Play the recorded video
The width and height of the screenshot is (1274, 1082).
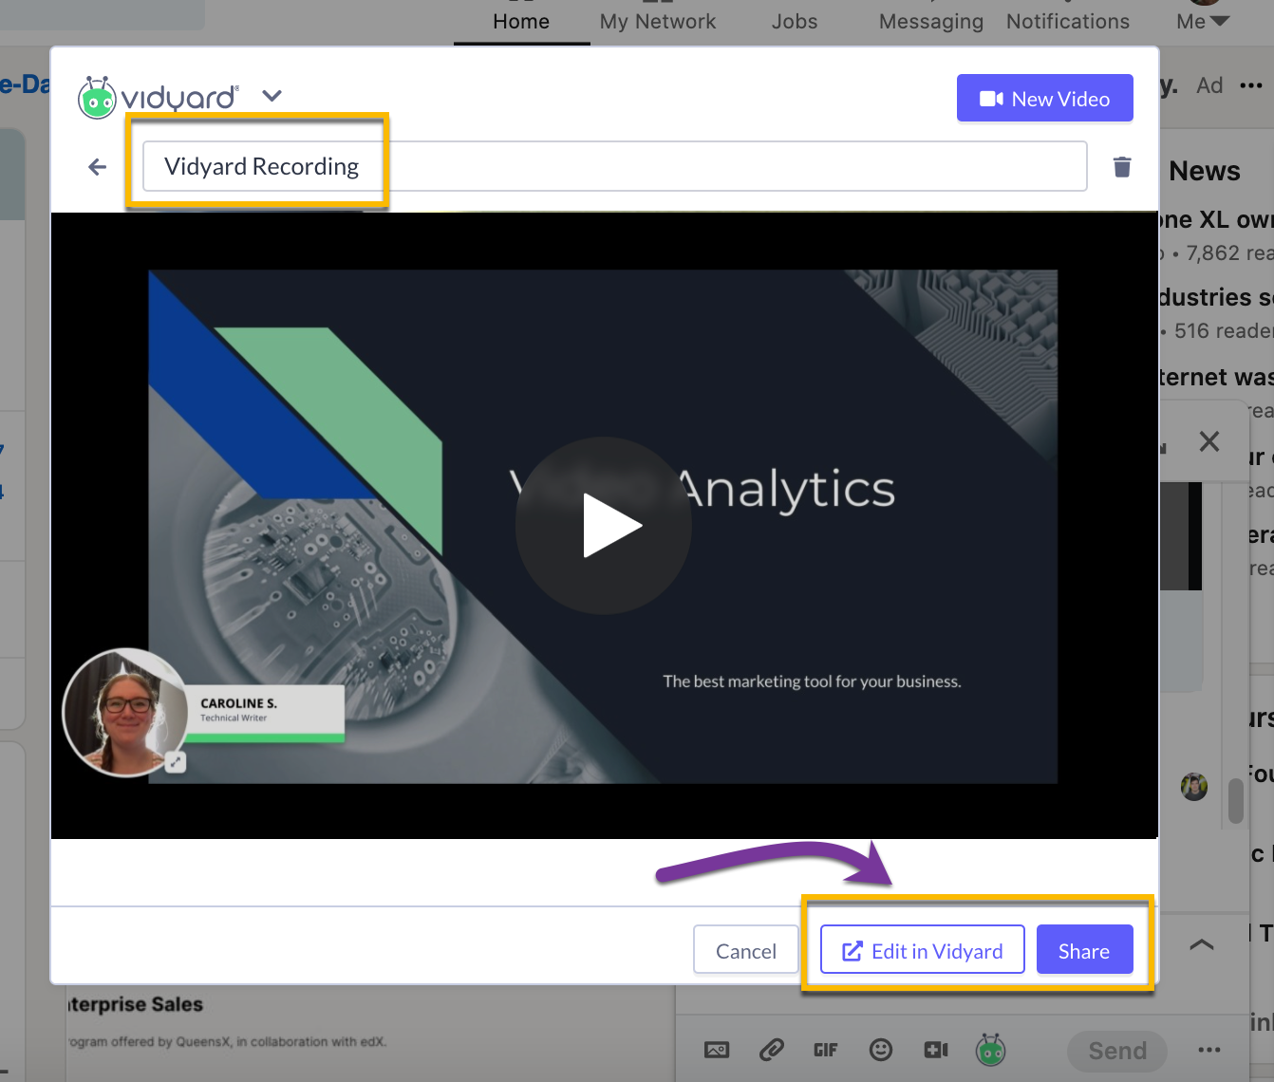pyautogui.click(x=604, y=525)
